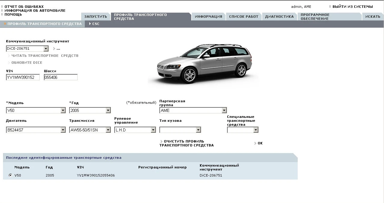Click DiCE-206751 in the recent vehicles row
This screenshot has height=203, width=384.
(211, 175)
